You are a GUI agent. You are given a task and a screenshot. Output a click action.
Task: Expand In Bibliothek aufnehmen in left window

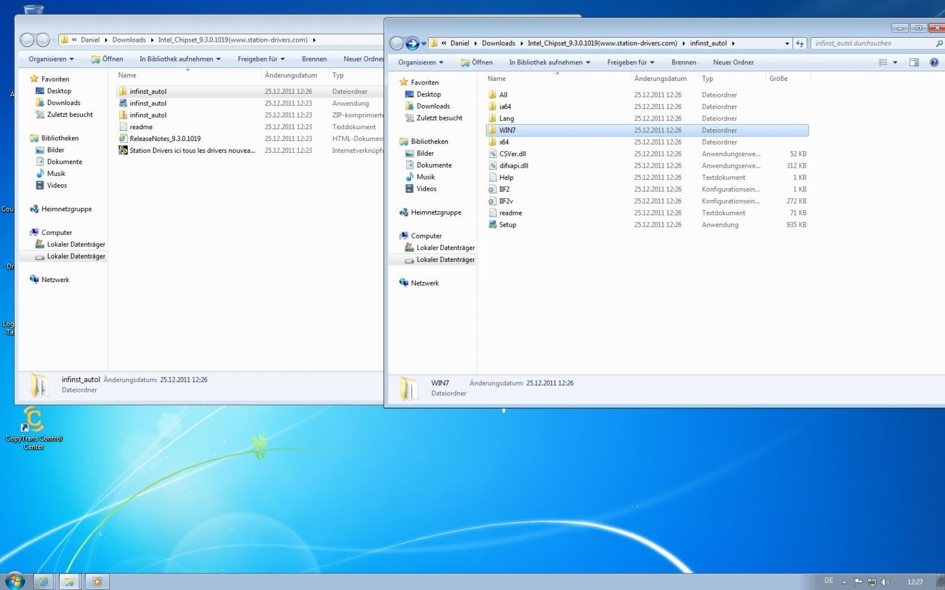(x=180, y=59)
